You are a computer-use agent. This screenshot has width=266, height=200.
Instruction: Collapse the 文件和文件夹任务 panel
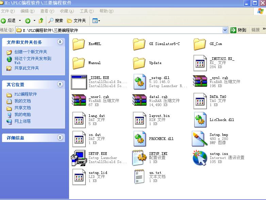click(60, 42)
